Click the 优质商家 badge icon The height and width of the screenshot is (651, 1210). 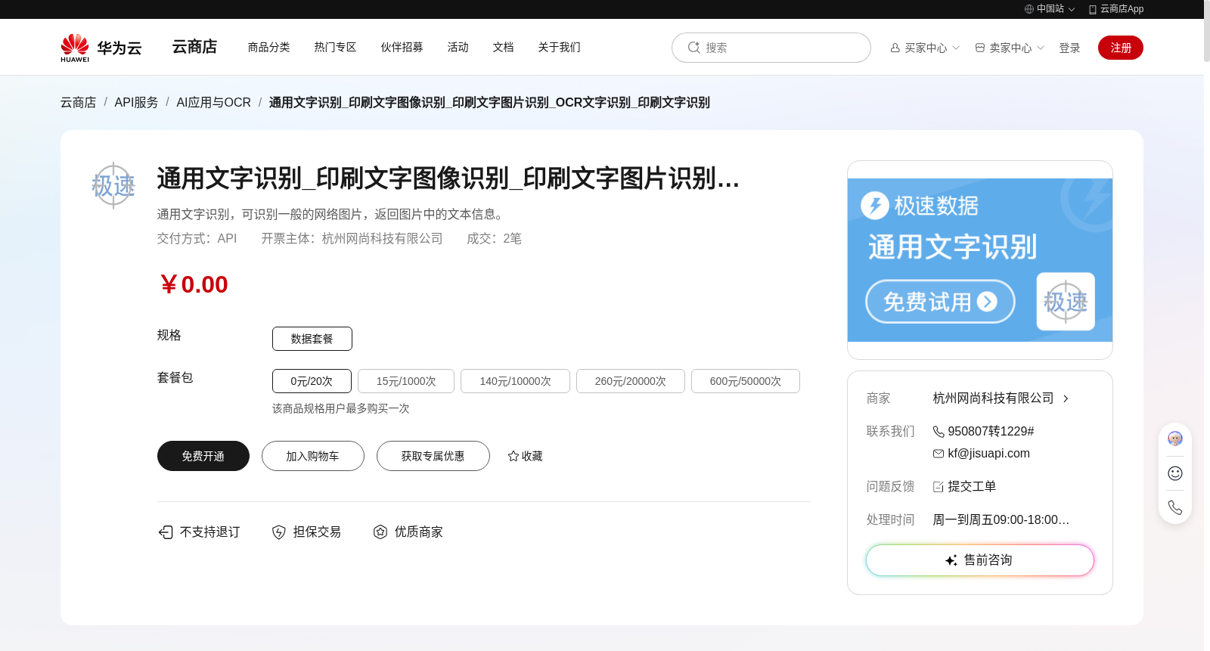tap(380, 532)
